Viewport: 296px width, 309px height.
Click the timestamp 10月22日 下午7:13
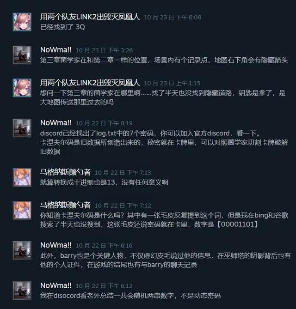click(x=123, y=173)
